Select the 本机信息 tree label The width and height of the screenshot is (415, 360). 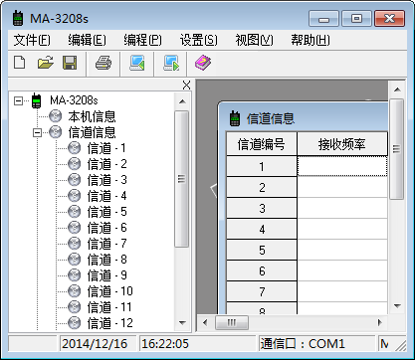(x=93, y=116)
